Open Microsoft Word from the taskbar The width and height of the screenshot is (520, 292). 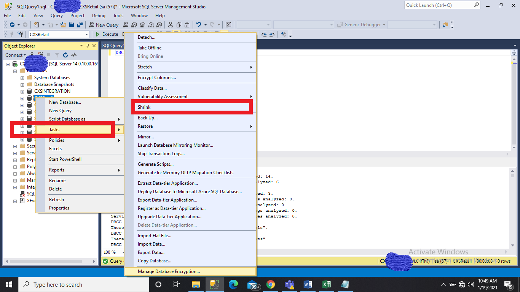point(308,284)
